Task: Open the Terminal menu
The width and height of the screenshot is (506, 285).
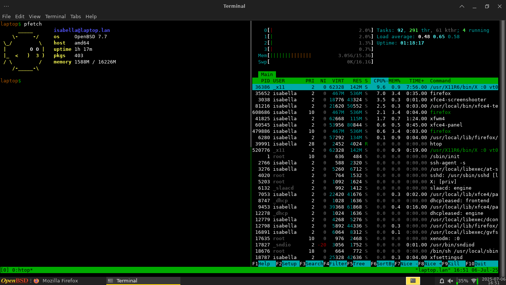Action: click(x=55, y=16)
